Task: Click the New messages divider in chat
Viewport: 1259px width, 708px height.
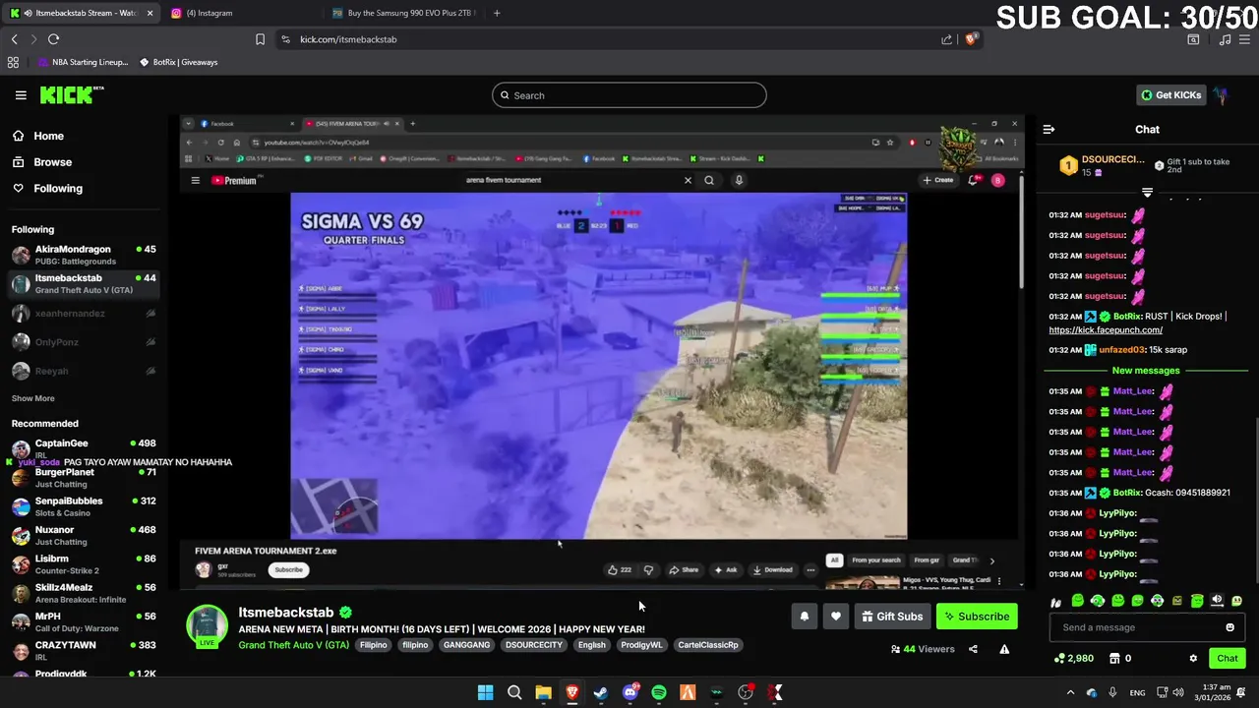Action: click(1146, 371)
